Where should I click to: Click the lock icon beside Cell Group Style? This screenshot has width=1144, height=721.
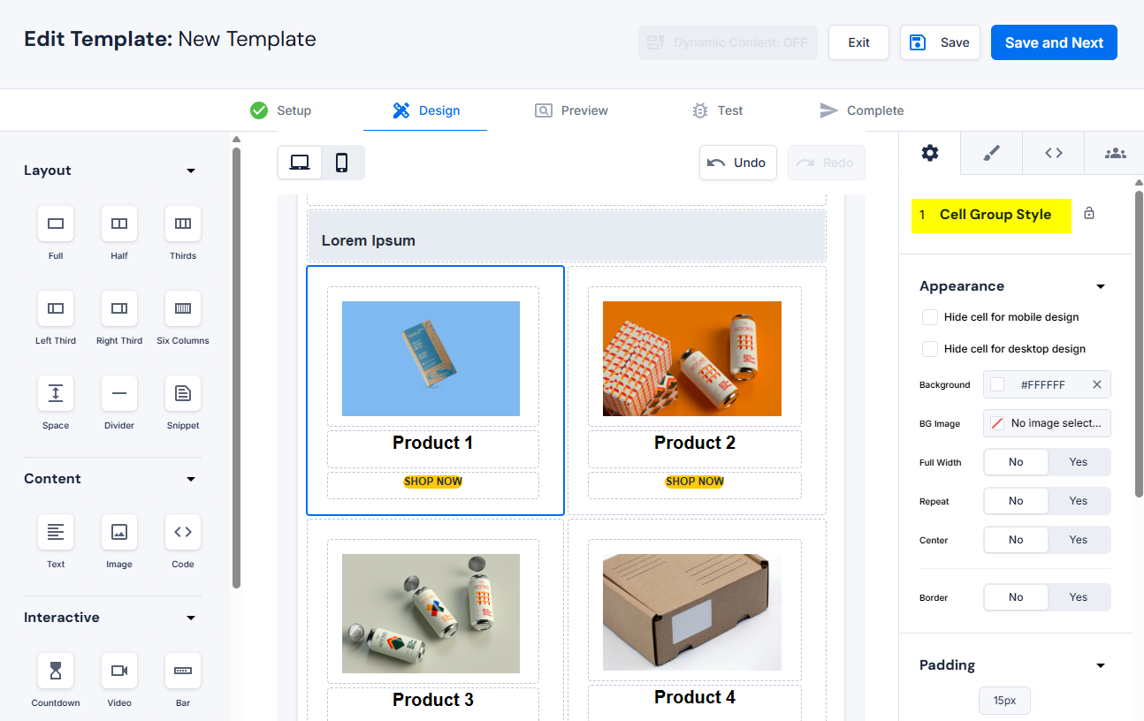(x=1089, y=214)
